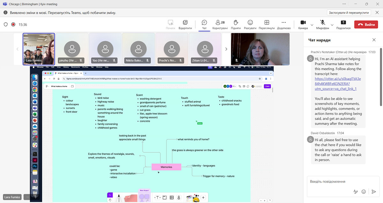383x203 pixels.
Task: Select Prachi's Notetaker participant tile
Action: [x=172, y=49]
